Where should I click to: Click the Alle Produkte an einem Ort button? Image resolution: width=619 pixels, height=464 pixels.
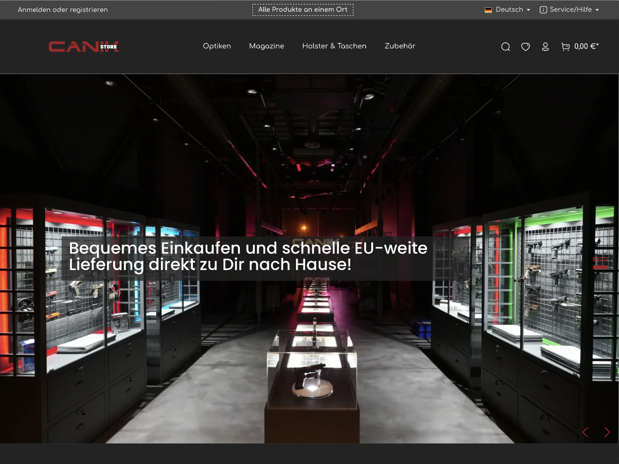[303, 9]
